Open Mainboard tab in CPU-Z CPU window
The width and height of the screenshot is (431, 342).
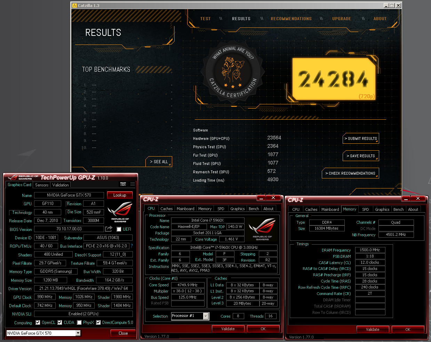[185, 209]
